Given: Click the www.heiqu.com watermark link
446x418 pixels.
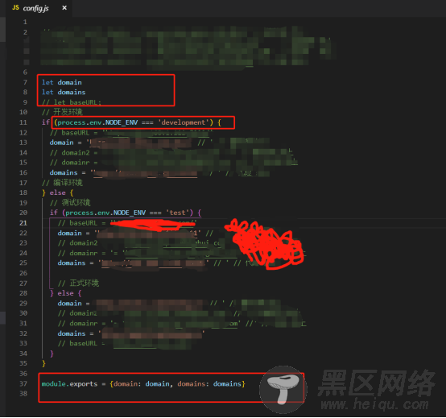Looking at the screenshot, I should (374, 404).
